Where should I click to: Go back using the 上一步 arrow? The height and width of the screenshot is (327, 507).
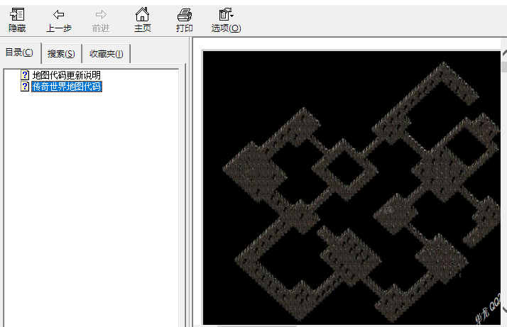59,20
